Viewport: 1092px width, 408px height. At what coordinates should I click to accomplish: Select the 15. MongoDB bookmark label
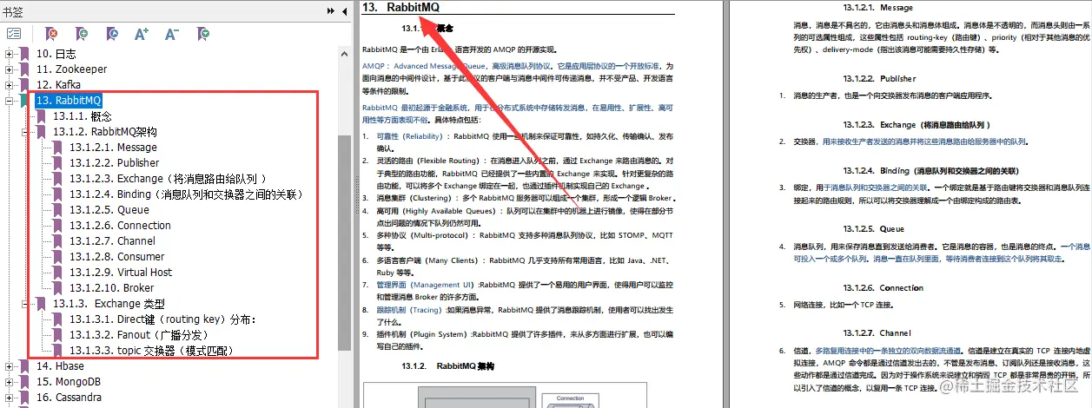pos(68,382)
